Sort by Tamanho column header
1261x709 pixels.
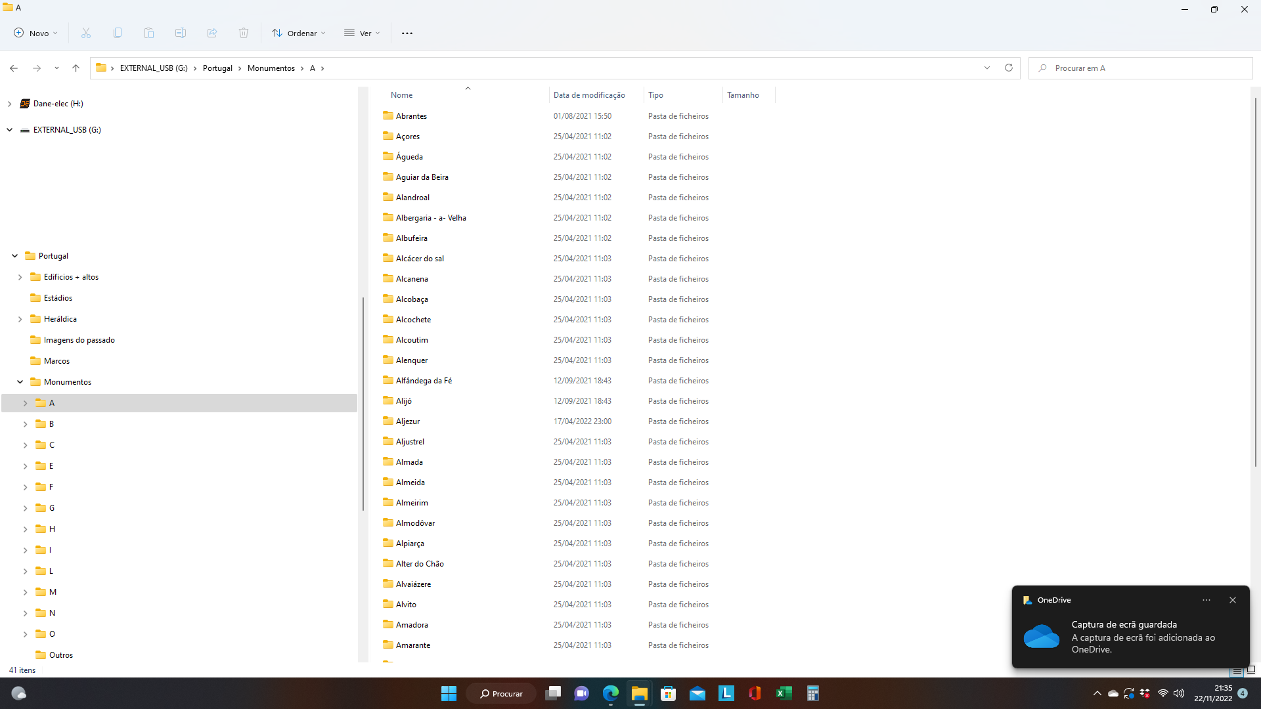743,95
